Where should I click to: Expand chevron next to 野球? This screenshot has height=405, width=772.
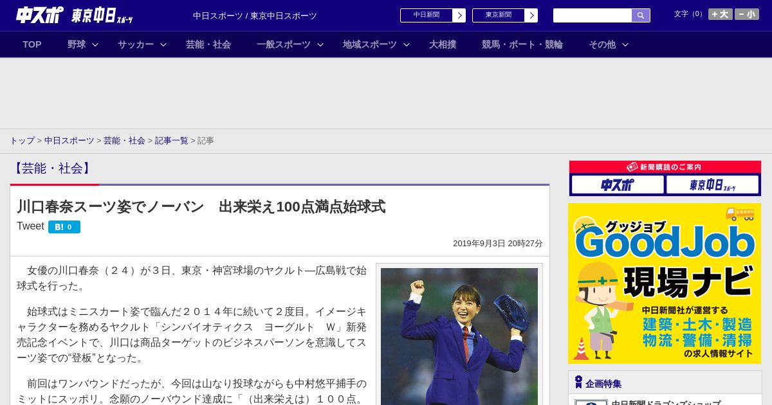pos(95,44)
